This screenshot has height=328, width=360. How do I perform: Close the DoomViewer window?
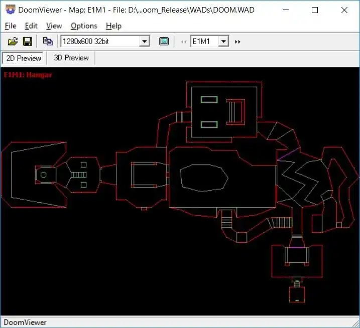pos(344,10)
